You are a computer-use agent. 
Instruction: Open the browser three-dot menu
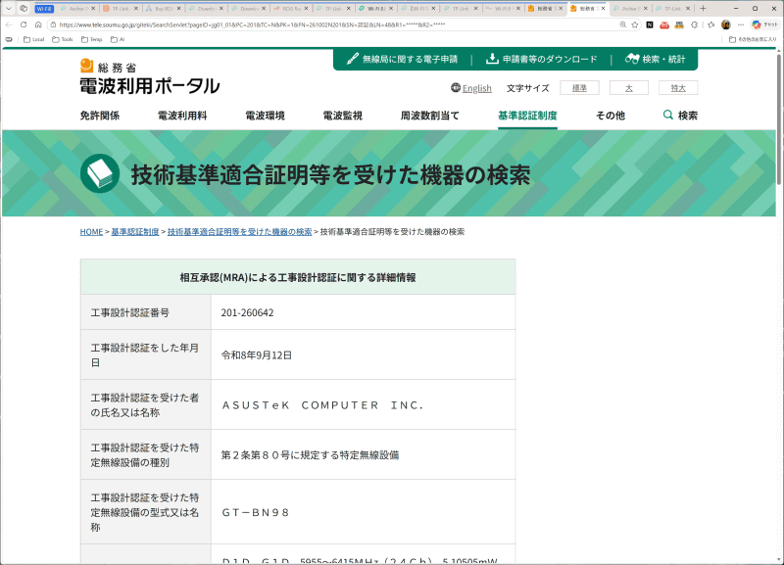tap(741, 24)
